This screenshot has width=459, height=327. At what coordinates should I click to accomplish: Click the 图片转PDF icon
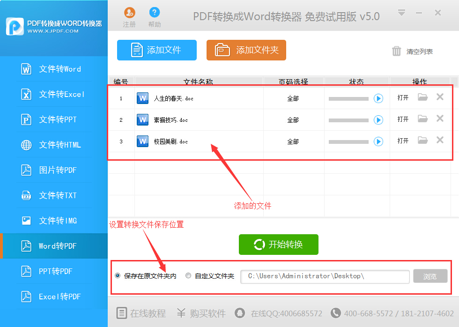(26, 170)
